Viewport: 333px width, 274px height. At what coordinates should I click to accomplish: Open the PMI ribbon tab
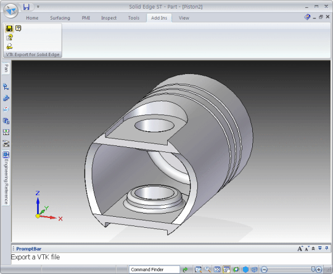(x=86, y=18)
